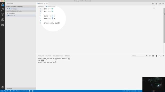Click the webcam video thumbnail
The width and height of the screenshot is (165, 92).
pyautogui.click(x=154, y=85)
